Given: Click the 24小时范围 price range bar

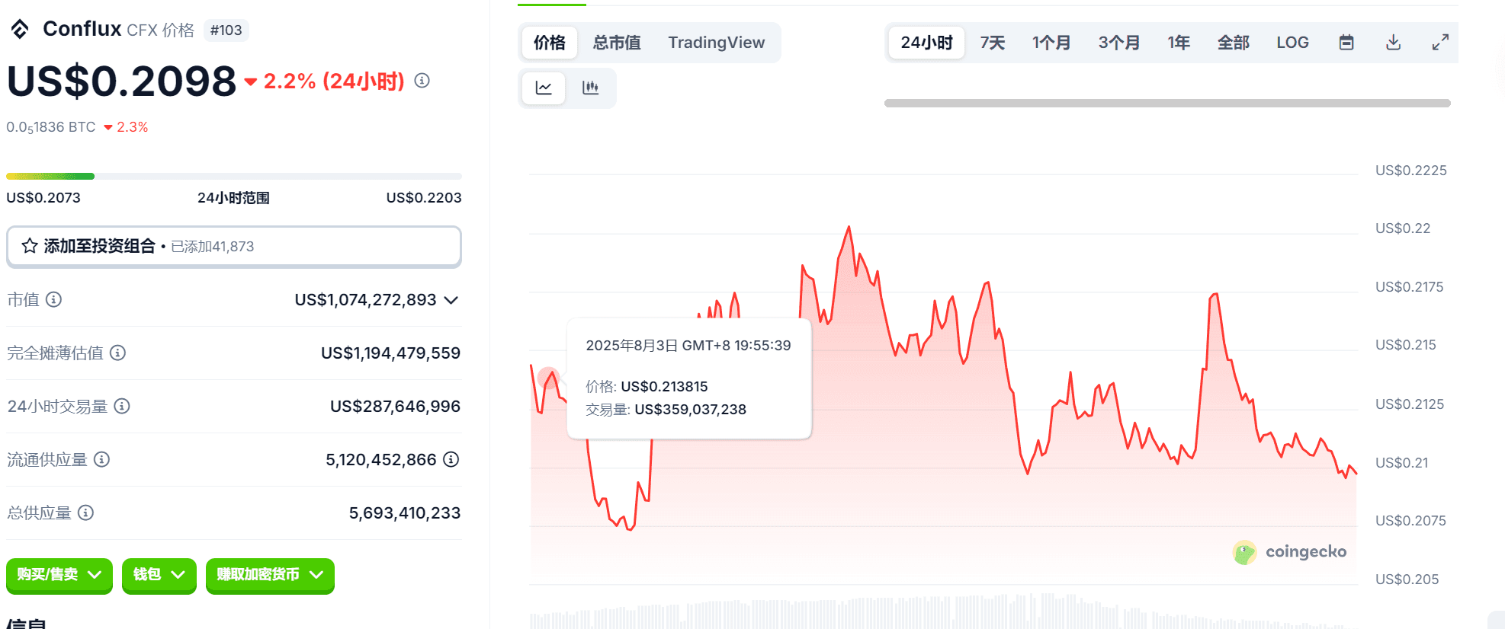Looking at the screenshot, I should (x=234, y=176).
